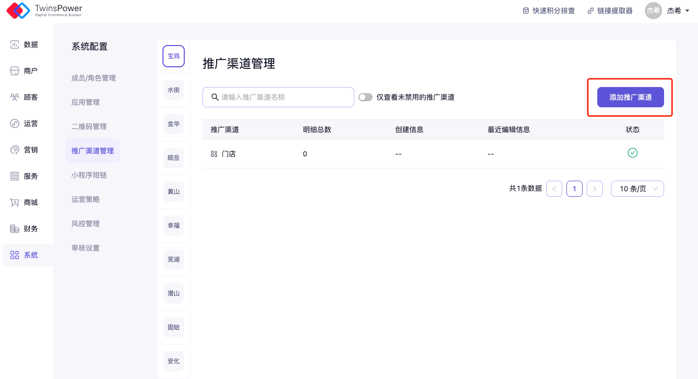
Task: Open the 数据 sidebar icon
Action: 15,45
